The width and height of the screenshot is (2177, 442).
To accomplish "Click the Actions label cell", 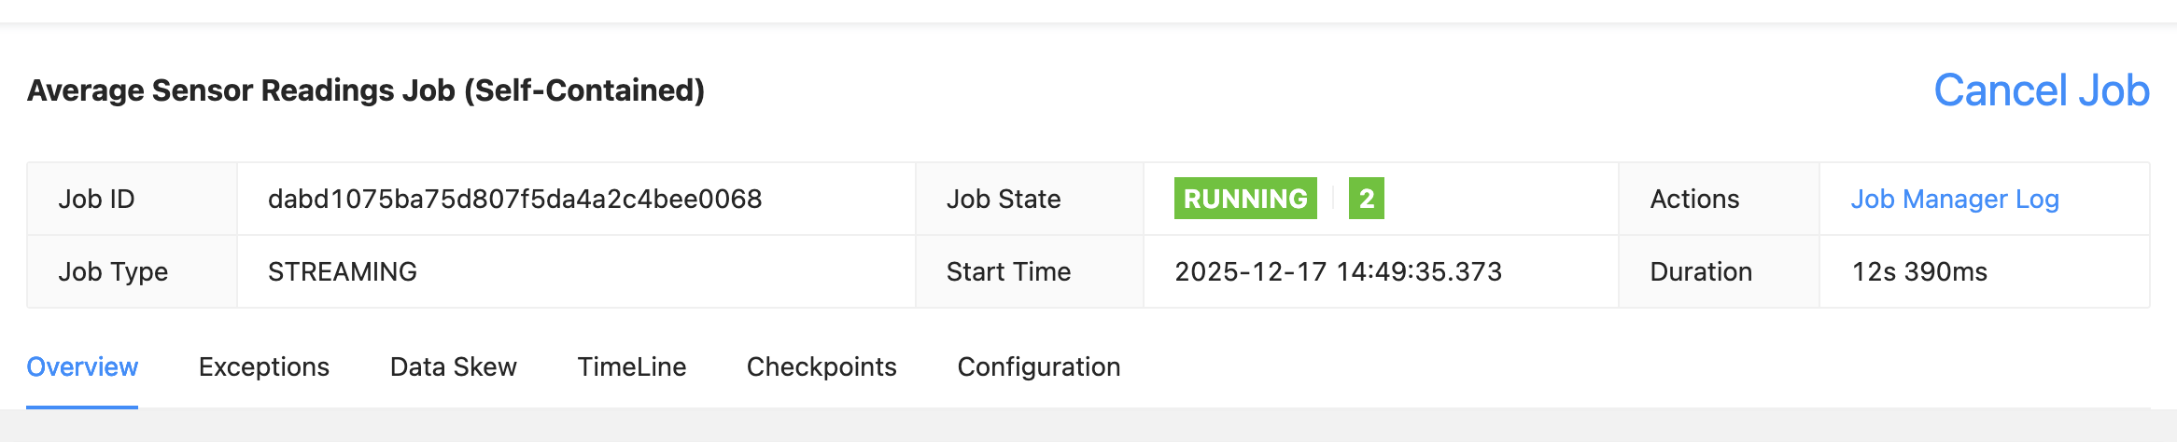I will click(1693, 199).
